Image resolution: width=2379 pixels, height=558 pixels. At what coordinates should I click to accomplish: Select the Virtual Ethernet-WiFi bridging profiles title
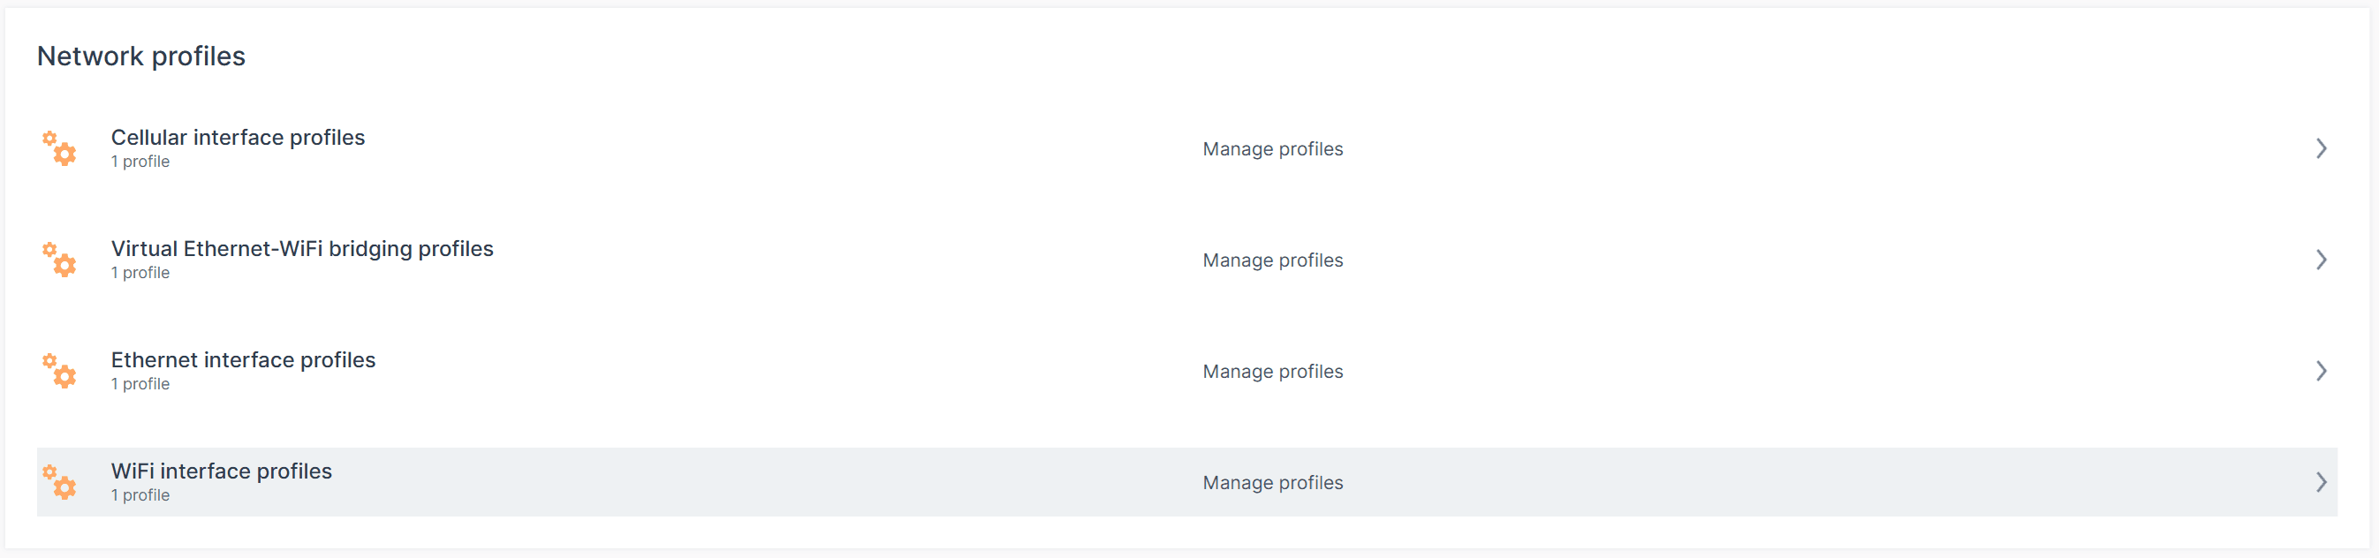(302, 249)
